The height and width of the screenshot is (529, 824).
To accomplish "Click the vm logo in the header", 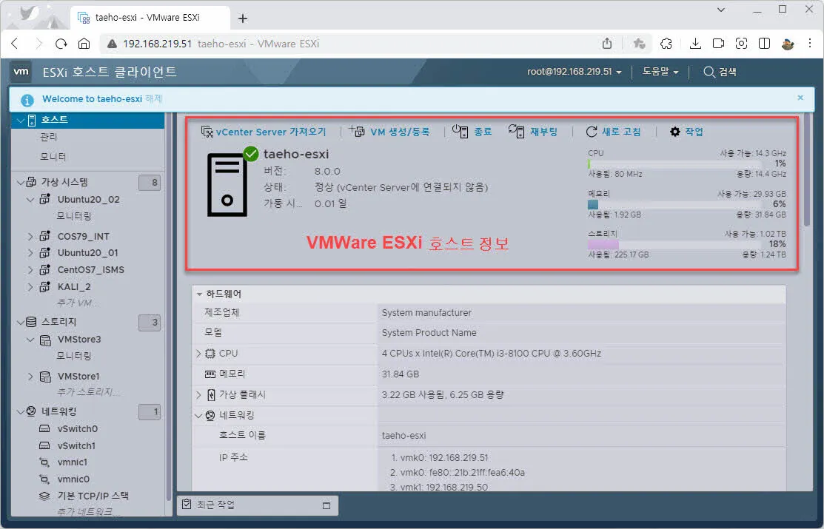I will point(21,71).
